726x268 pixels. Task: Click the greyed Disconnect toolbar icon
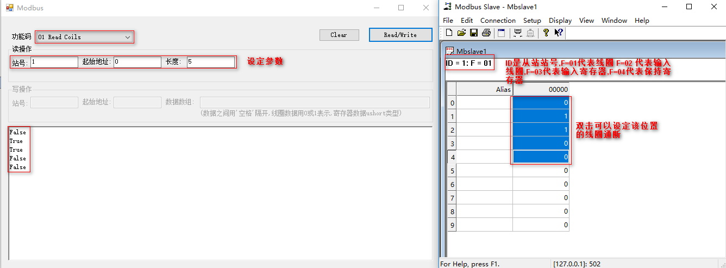[x=530, y=33]
